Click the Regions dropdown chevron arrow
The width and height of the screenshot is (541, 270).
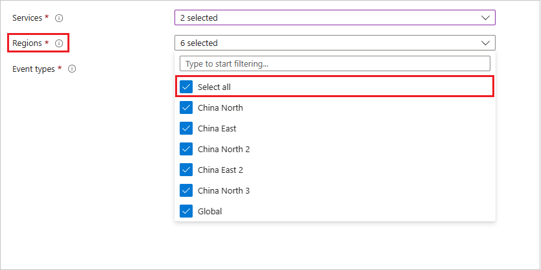click(x=486, y=43)
